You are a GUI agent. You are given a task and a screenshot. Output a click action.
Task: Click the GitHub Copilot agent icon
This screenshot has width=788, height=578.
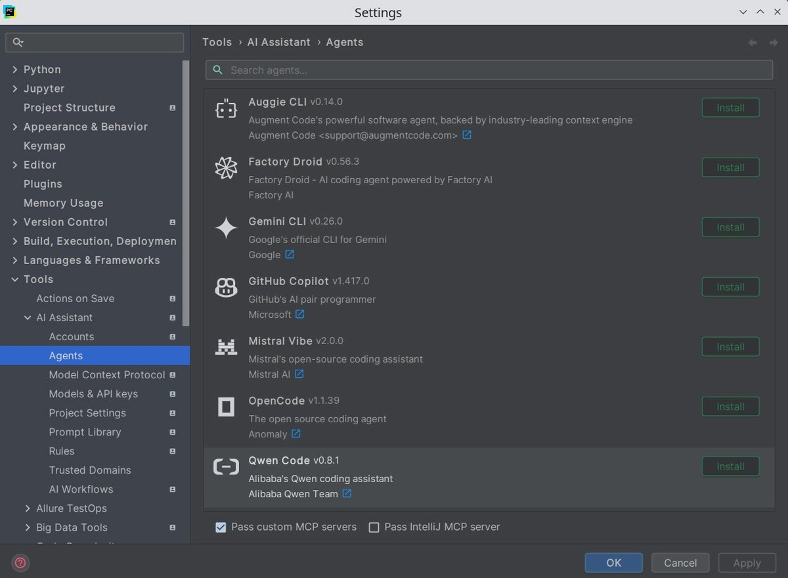(226, 288)
